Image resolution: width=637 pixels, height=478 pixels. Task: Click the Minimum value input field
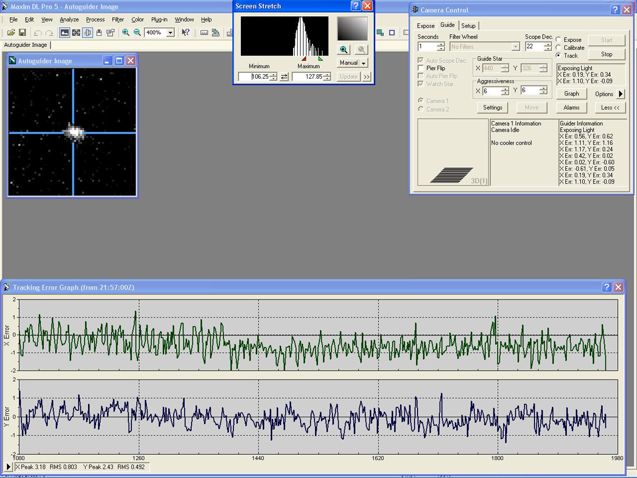pos(254,77)
